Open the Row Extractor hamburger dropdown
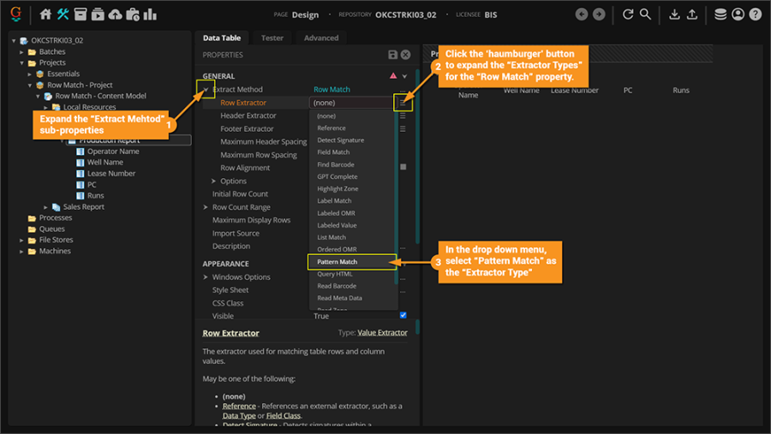 click(403, 103)
